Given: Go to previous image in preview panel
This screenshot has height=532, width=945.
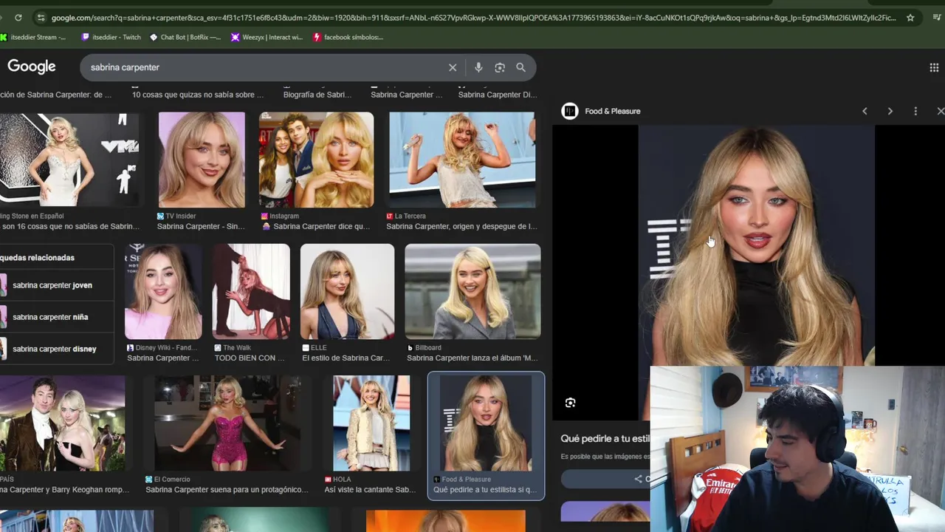Looking at the screenshot, I should (x=865, y=111).
